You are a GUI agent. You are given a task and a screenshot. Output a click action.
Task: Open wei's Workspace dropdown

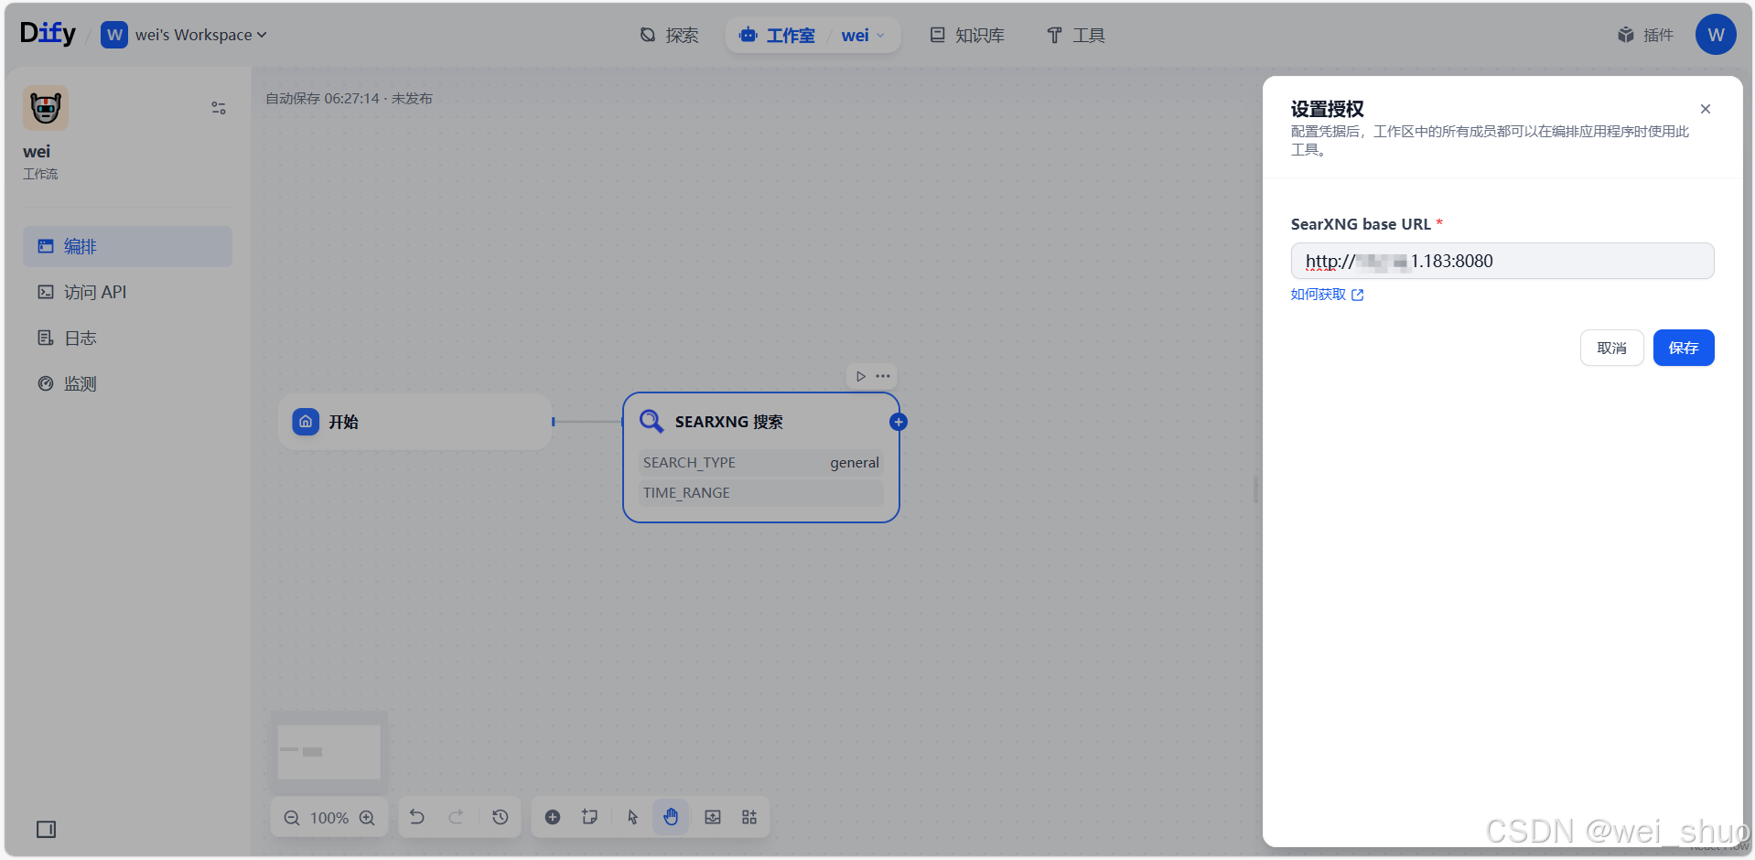coord(184,35)
